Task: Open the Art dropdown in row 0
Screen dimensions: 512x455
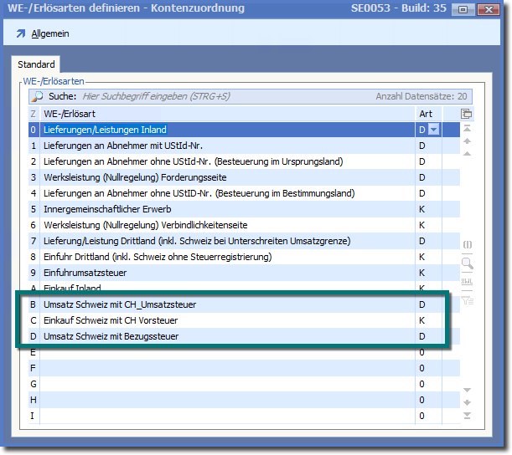Action: point(433,130)
